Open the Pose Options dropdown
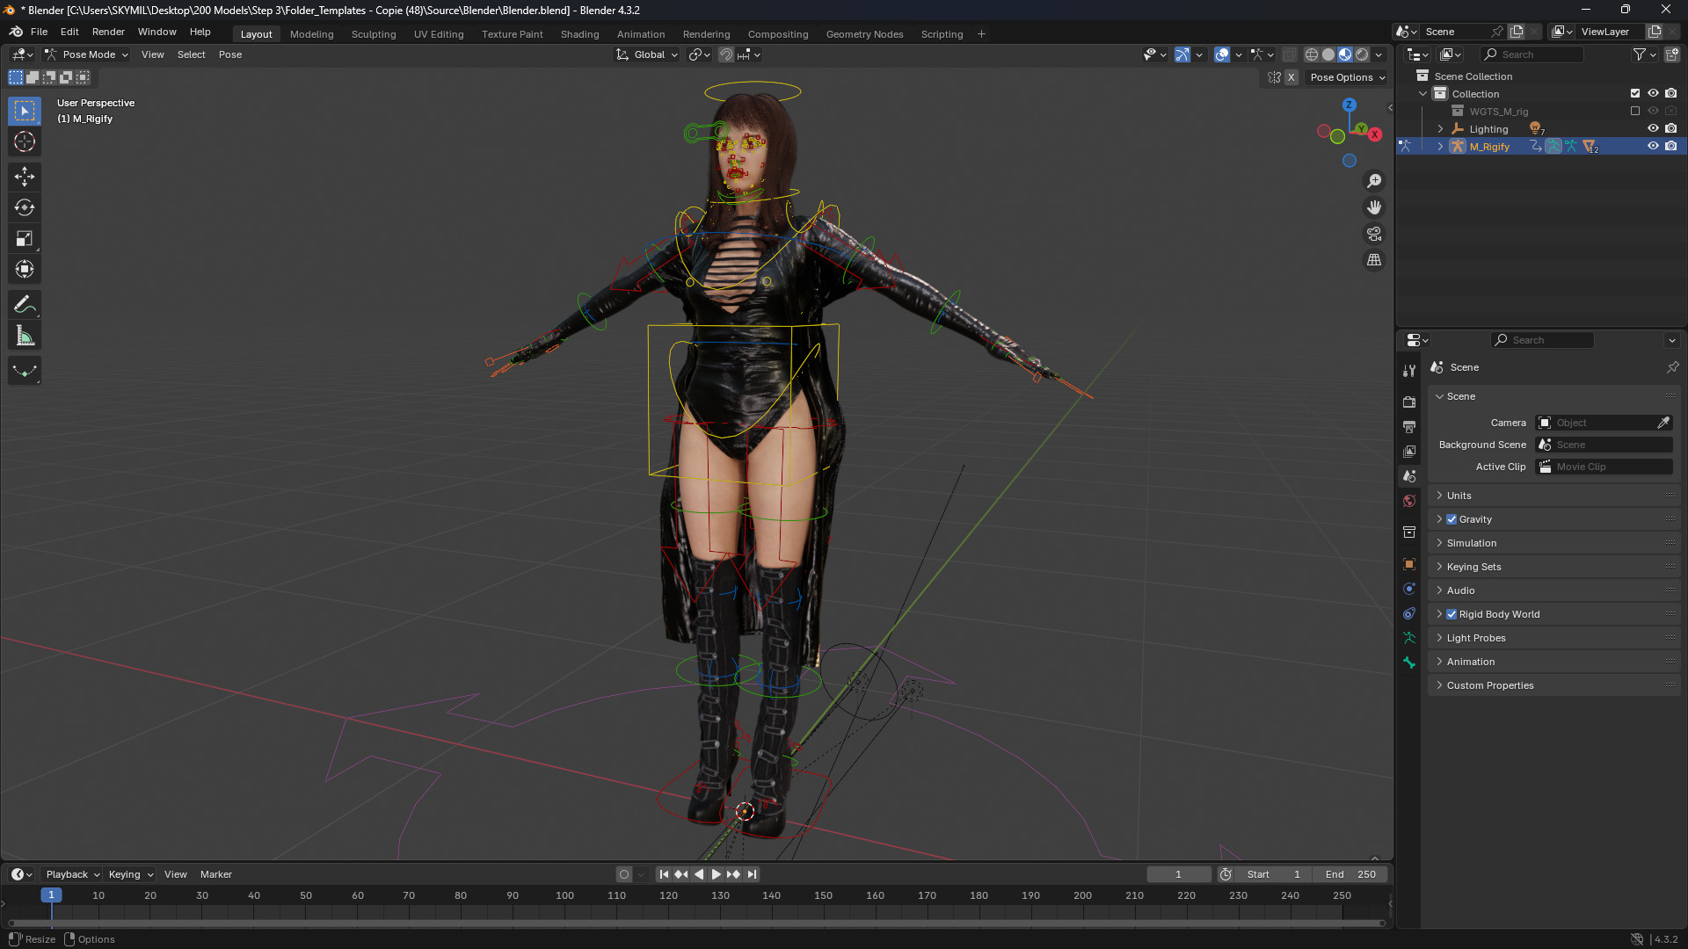This screenshot has height=949, width=1688. point(1347,77)
